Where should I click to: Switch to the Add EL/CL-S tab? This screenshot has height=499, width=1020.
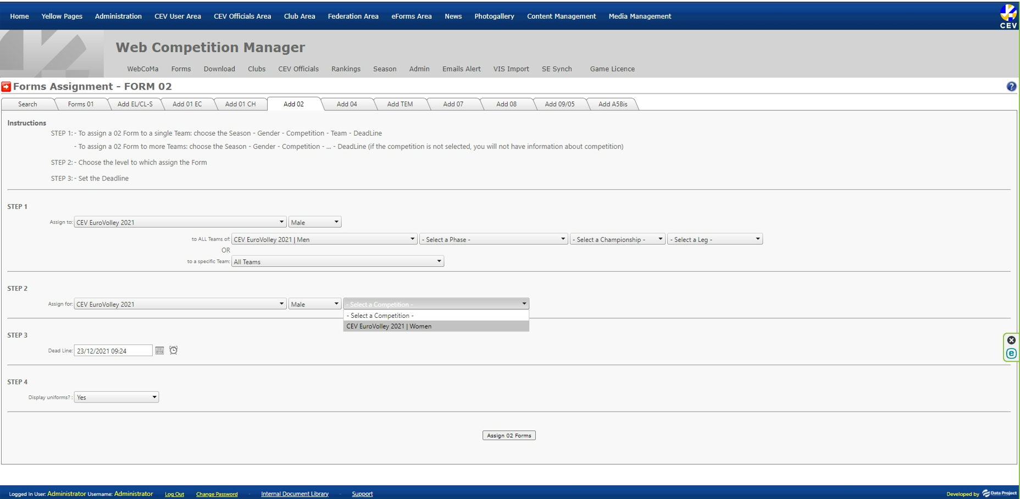pyautogui.click(x=135, y=104)
